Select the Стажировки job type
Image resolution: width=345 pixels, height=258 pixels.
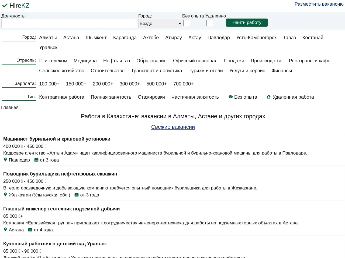[x=151, y=97]
